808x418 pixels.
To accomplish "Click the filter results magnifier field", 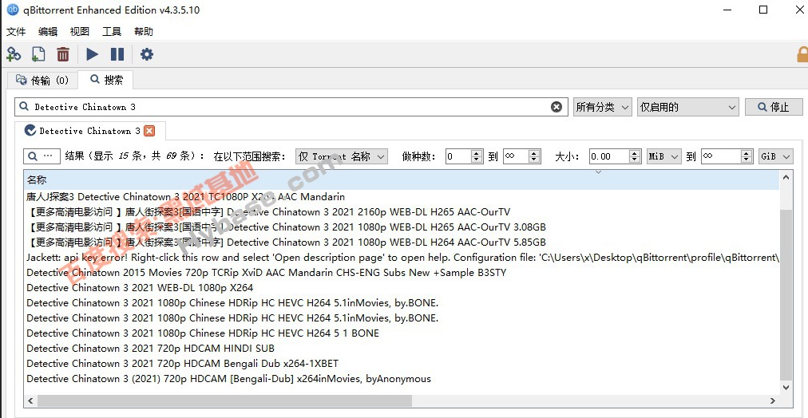I will coord(42,156).
